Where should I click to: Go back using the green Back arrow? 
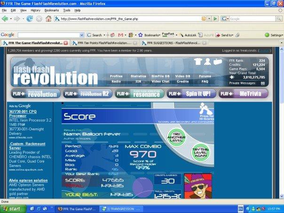[x=5, y=19]
